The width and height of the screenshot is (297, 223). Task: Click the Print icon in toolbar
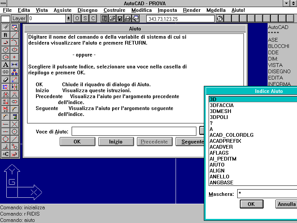pyautogui.click(x=128, y=18)
